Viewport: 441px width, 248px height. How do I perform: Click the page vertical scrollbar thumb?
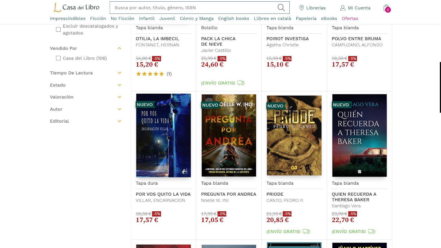point(440,87)
